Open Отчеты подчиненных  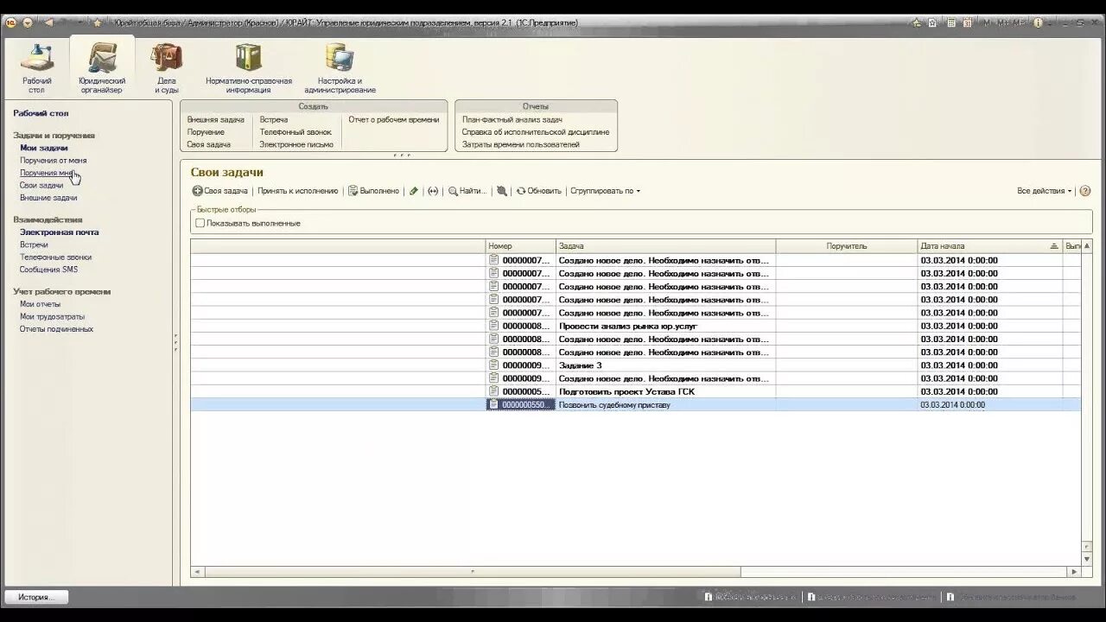[56, 329]
